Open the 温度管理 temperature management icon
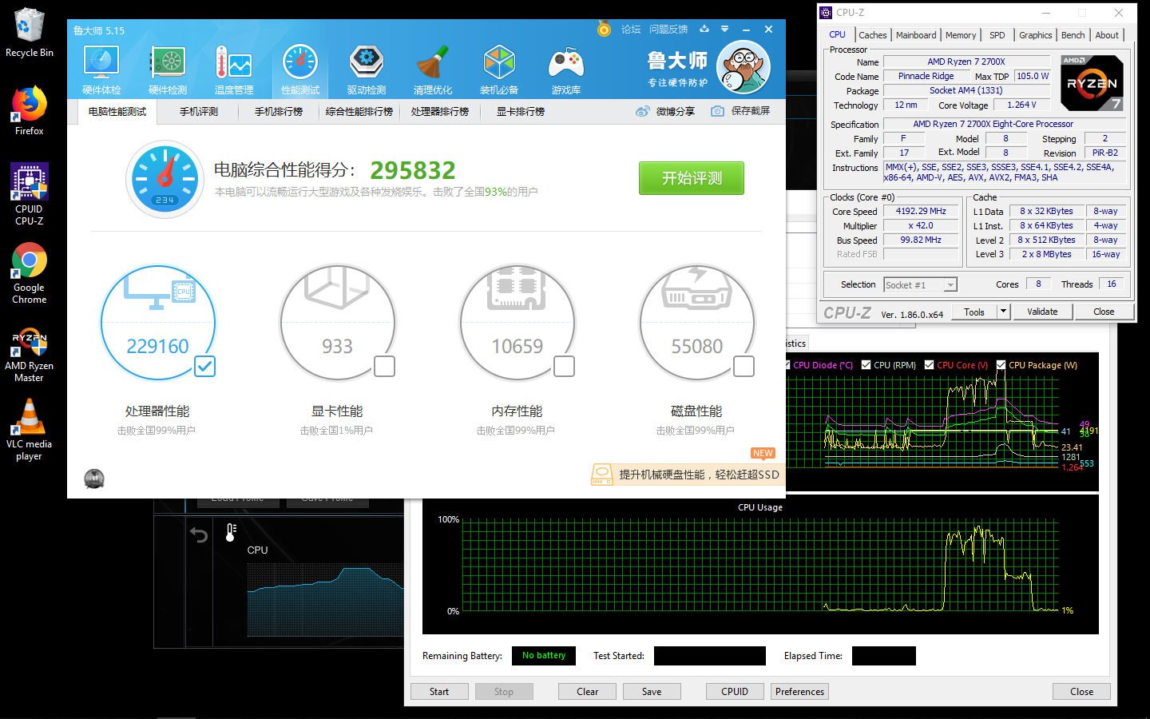The width and height of the screenshot is (1150, 719). click(x=233, y=70)
